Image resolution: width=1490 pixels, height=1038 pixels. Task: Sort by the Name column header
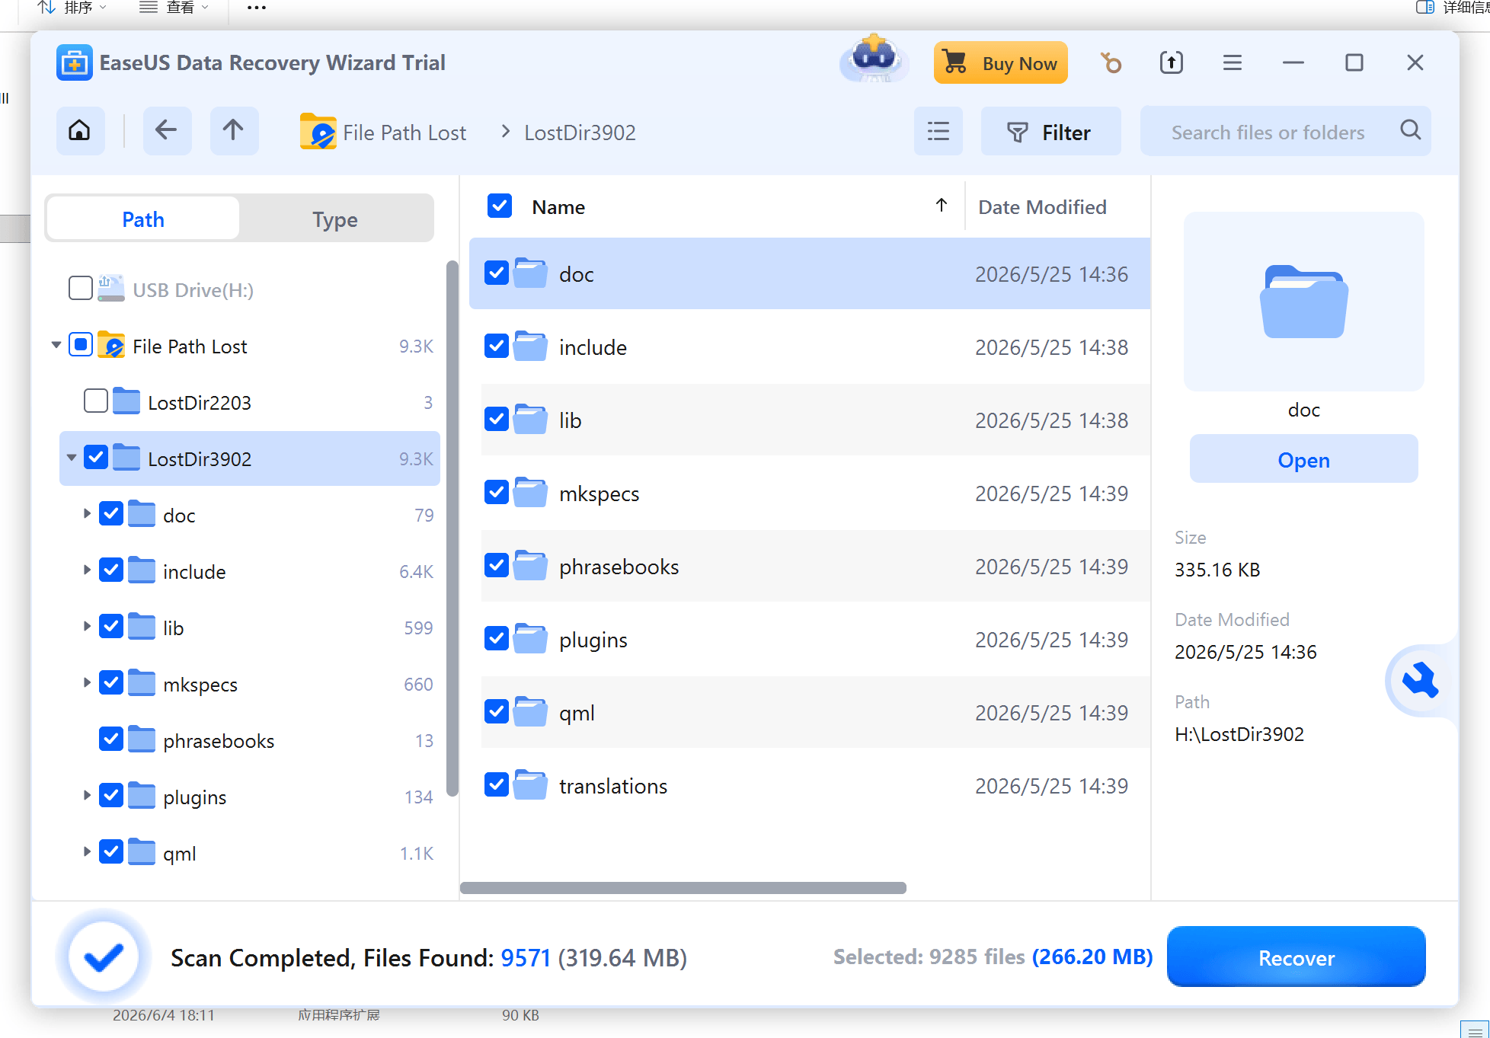(x=558, y=207)
